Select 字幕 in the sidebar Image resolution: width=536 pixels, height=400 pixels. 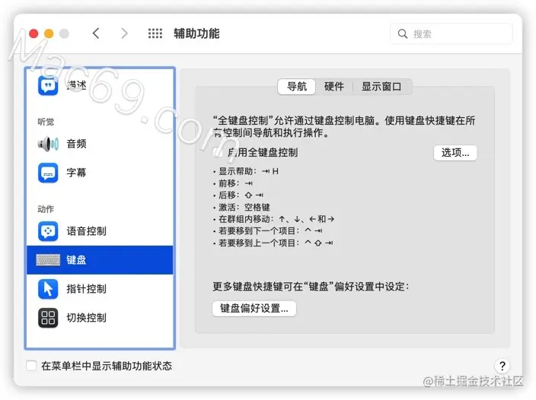[100, 173]
